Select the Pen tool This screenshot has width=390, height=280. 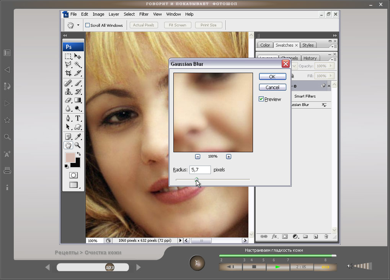click(x=68, y=118)
